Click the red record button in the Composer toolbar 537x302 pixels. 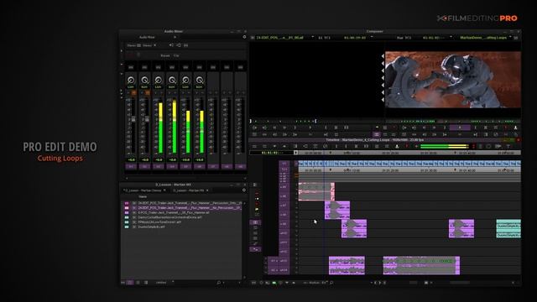(x=505, y=128)
